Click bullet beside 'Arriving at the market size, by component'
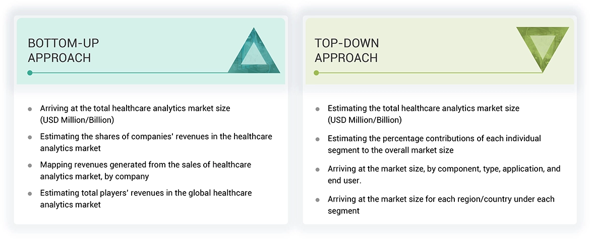590x239 pixels. pos(317,169)
